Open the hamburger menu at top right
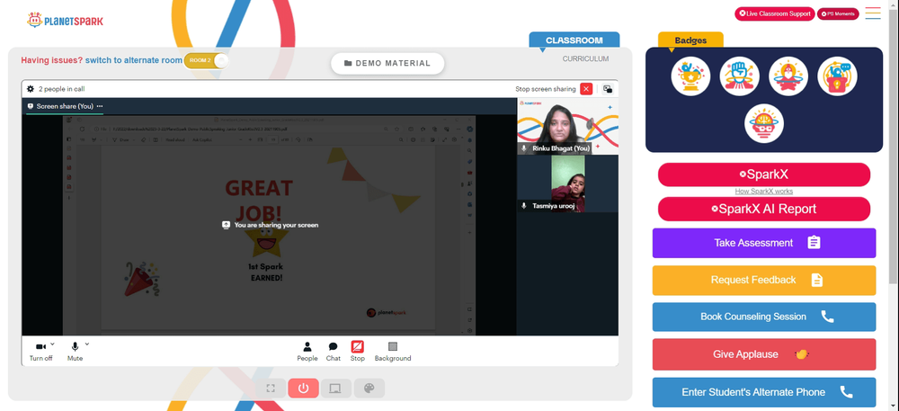Viewport: 899px width, 411px height. coord(873,13)
